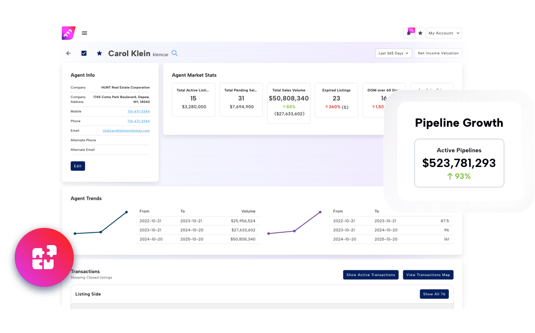Favorite Carol Klein with the star icon
The image size is (535, 333).
[99, 54]
